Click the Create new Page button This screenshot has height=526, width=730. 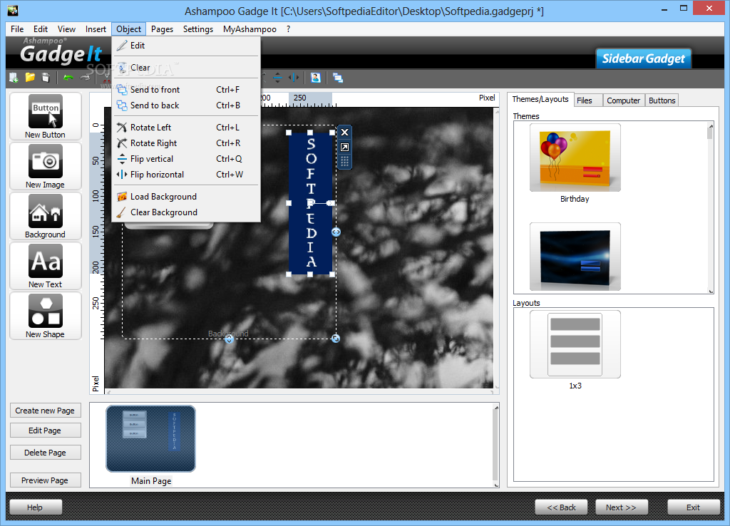click(x=45, y=411)
